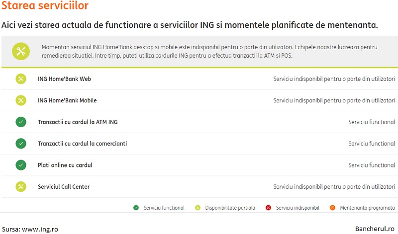Screen dimensions: 398x234
Task: Click the wrench icon beside Serviciul Call Center
Action: [x=21, y=187]
